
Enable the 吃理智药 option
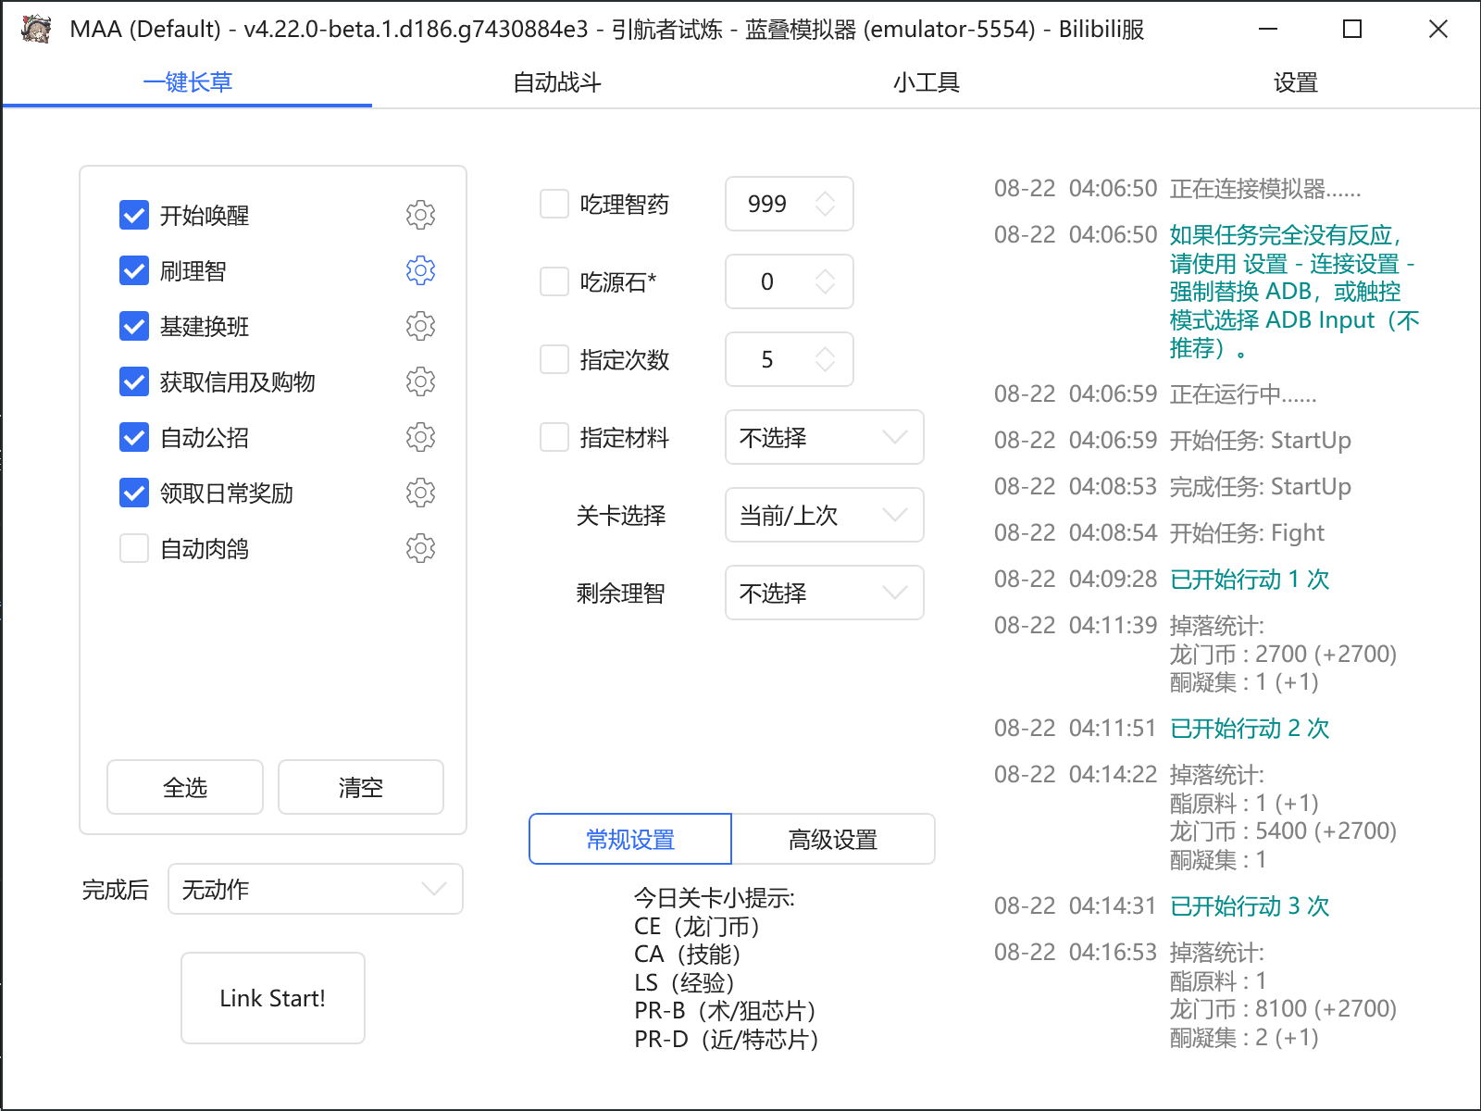(553, 203)
